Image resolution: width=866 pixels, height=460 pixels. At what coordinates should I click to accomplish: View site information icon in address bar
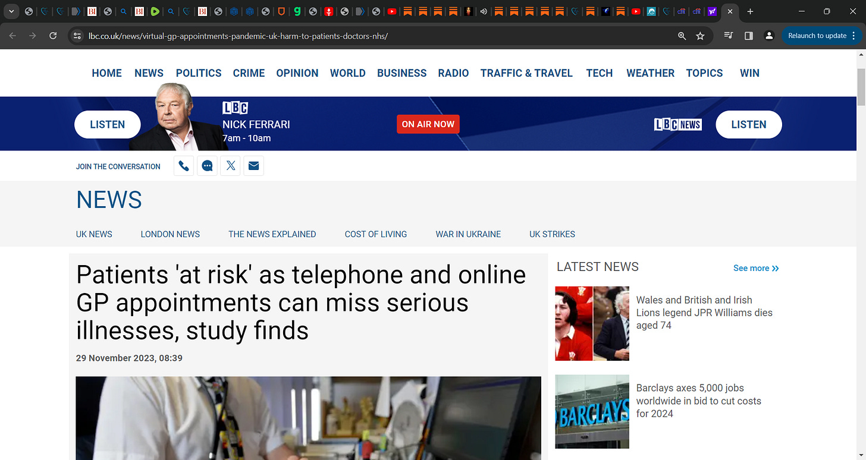pyautogui.click(x=77, y=36)
